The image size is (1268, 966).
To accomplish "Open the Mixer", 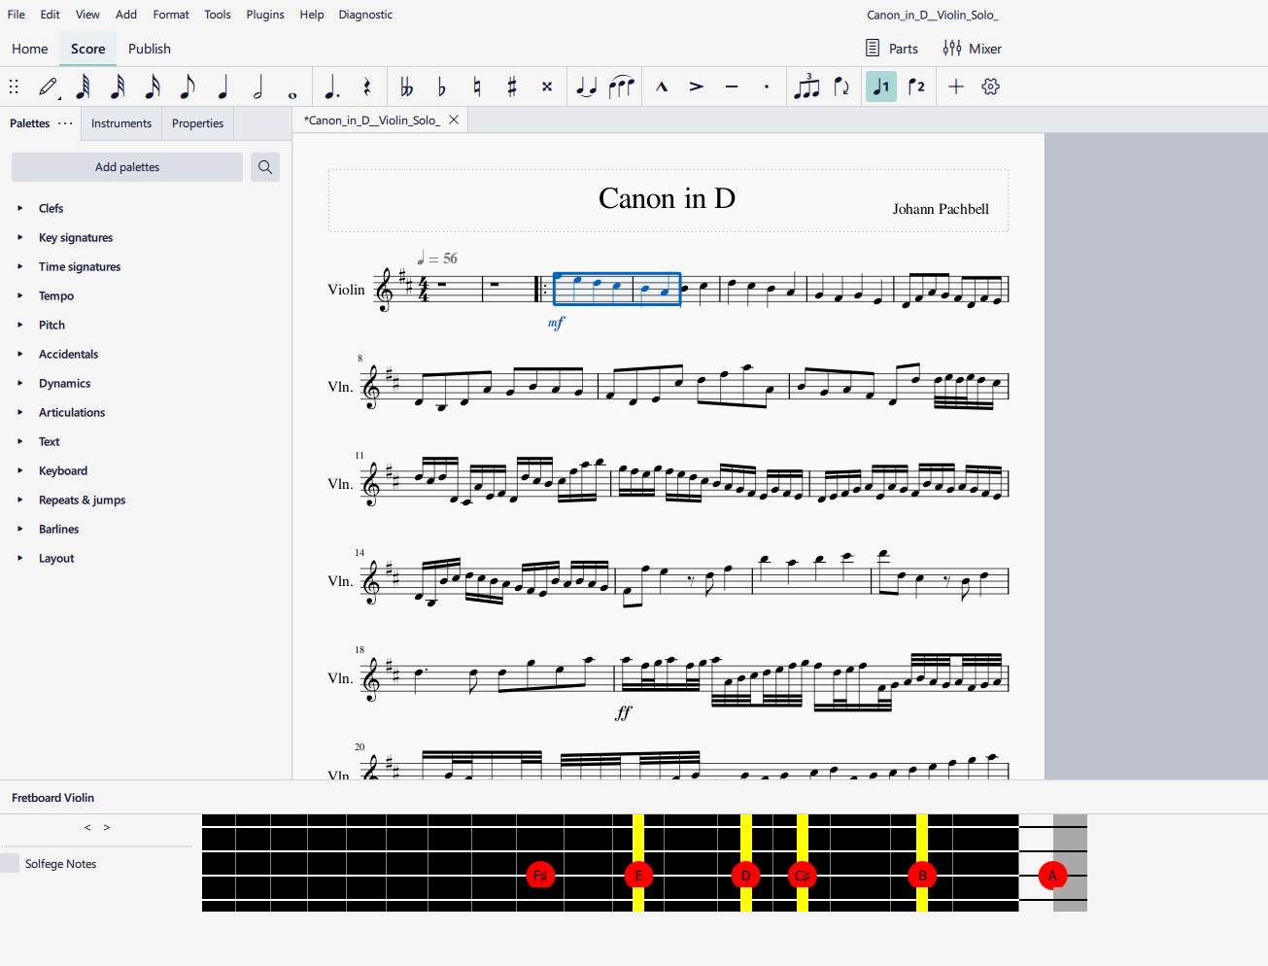I will (972, 49).
